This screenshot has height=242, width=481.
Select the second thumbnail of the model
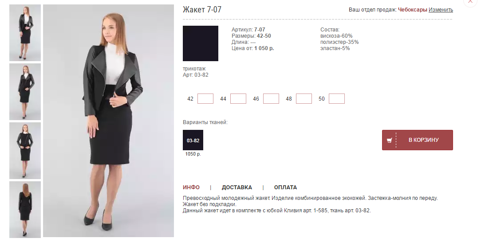(x=25, y=92)
